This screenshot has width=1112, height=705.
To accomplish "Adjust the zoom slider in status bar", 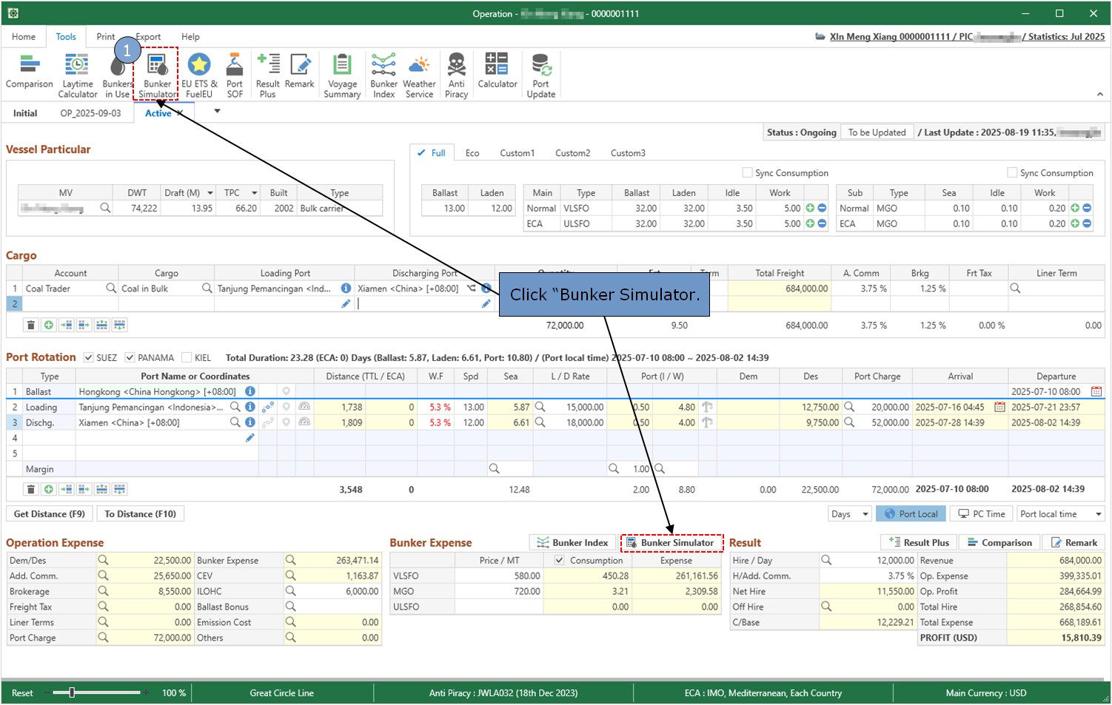I will (x=72, y=693).
